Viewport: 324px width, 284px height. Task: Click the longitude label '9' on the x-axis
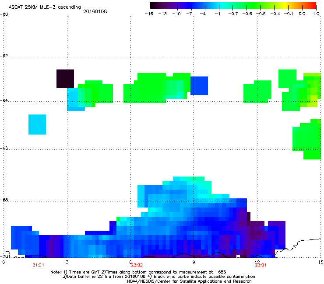point(194,262)
